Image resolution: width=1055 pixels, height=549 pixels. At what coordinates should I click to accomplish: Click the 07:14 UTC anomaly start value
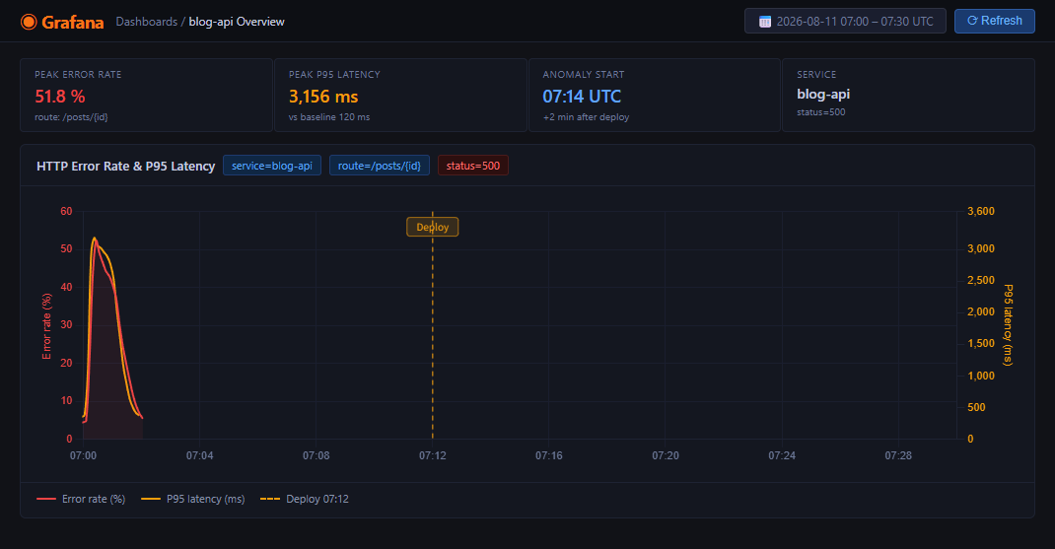[582, 97]
